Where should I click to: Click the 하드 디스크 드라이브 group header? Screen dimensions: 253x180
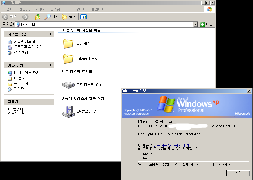79,72
